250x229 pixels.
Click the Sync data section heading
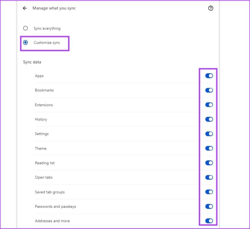point(32,62)
